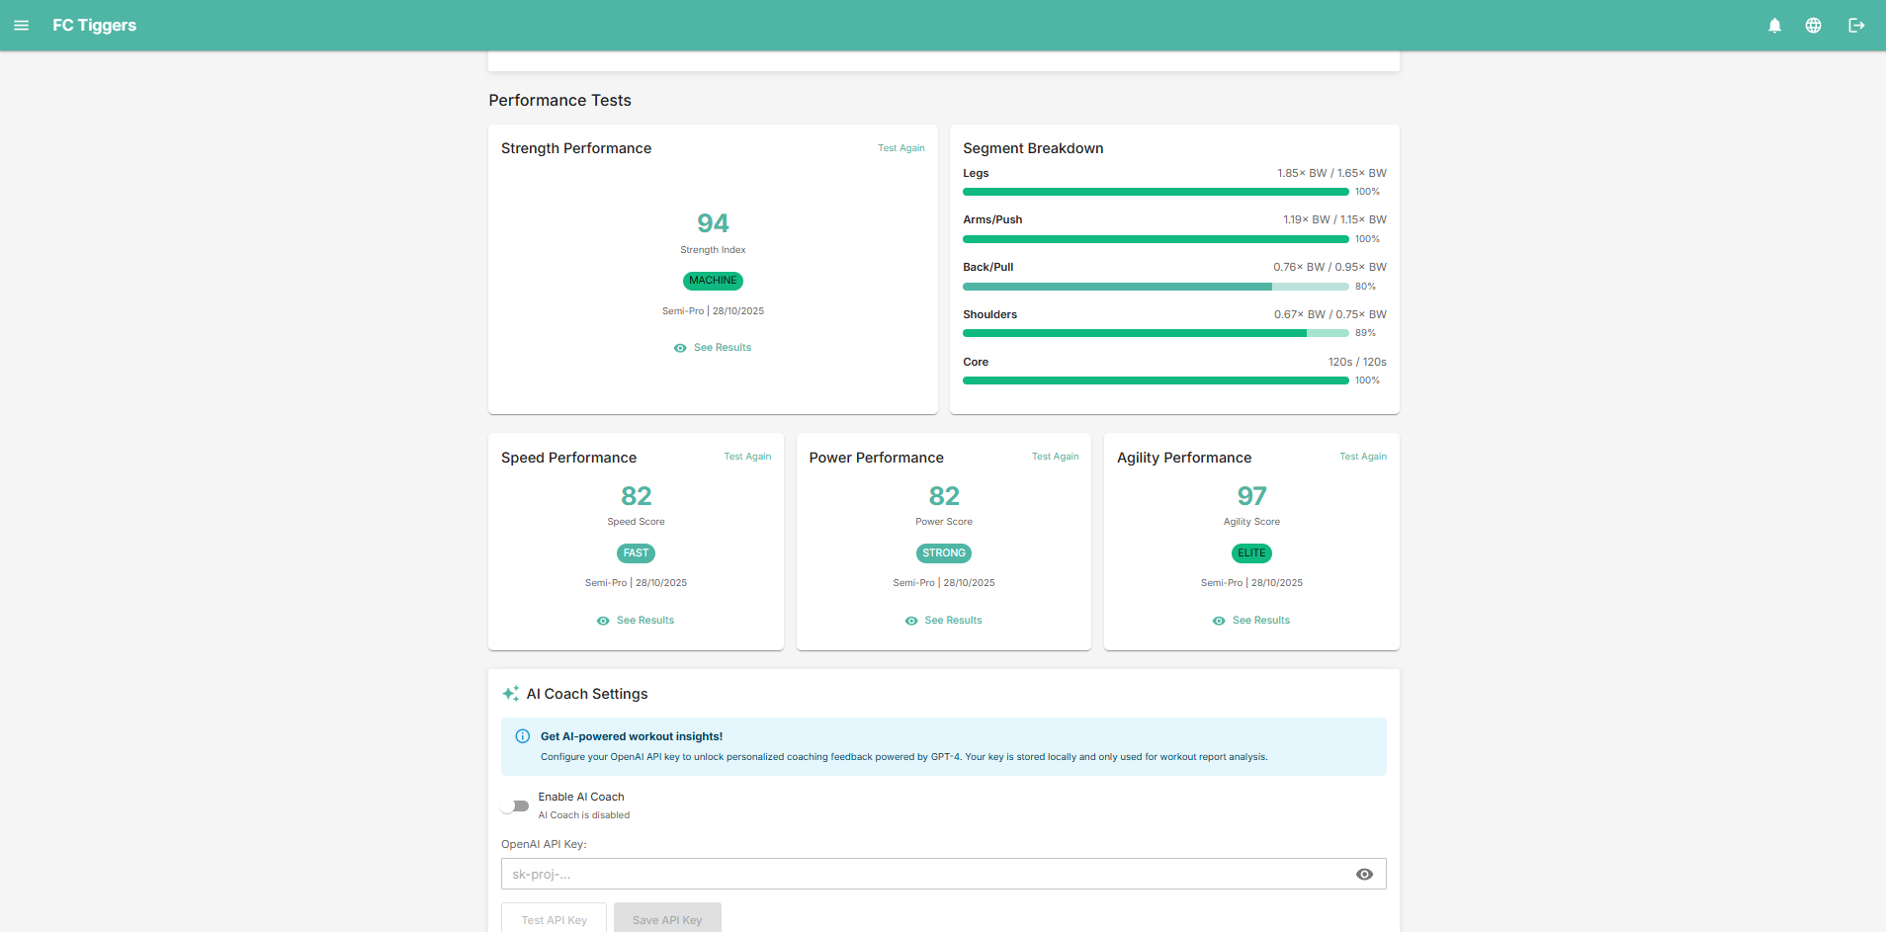The image size is (1886, 932).
Task: Click Test Again for Power Performance
Action: pyautogui.click(x=1056, y=457)
